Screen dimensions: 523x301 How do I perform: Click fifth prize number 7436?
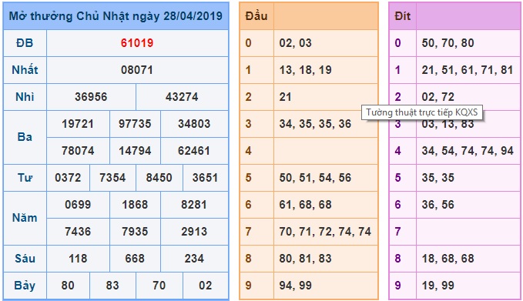coord(78,232)
